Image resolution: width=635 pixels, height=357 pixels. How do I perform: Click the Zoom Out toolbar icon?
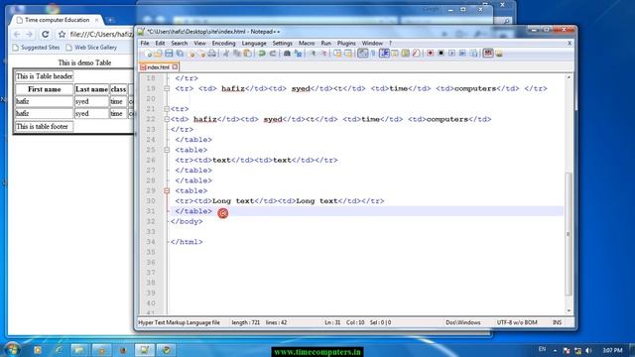pyautogui.click(x=323, y=54)
